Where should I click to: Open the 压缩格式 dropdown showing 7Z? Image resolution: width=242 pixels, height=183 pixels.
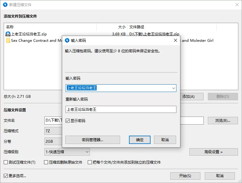(x=53, y=131)
